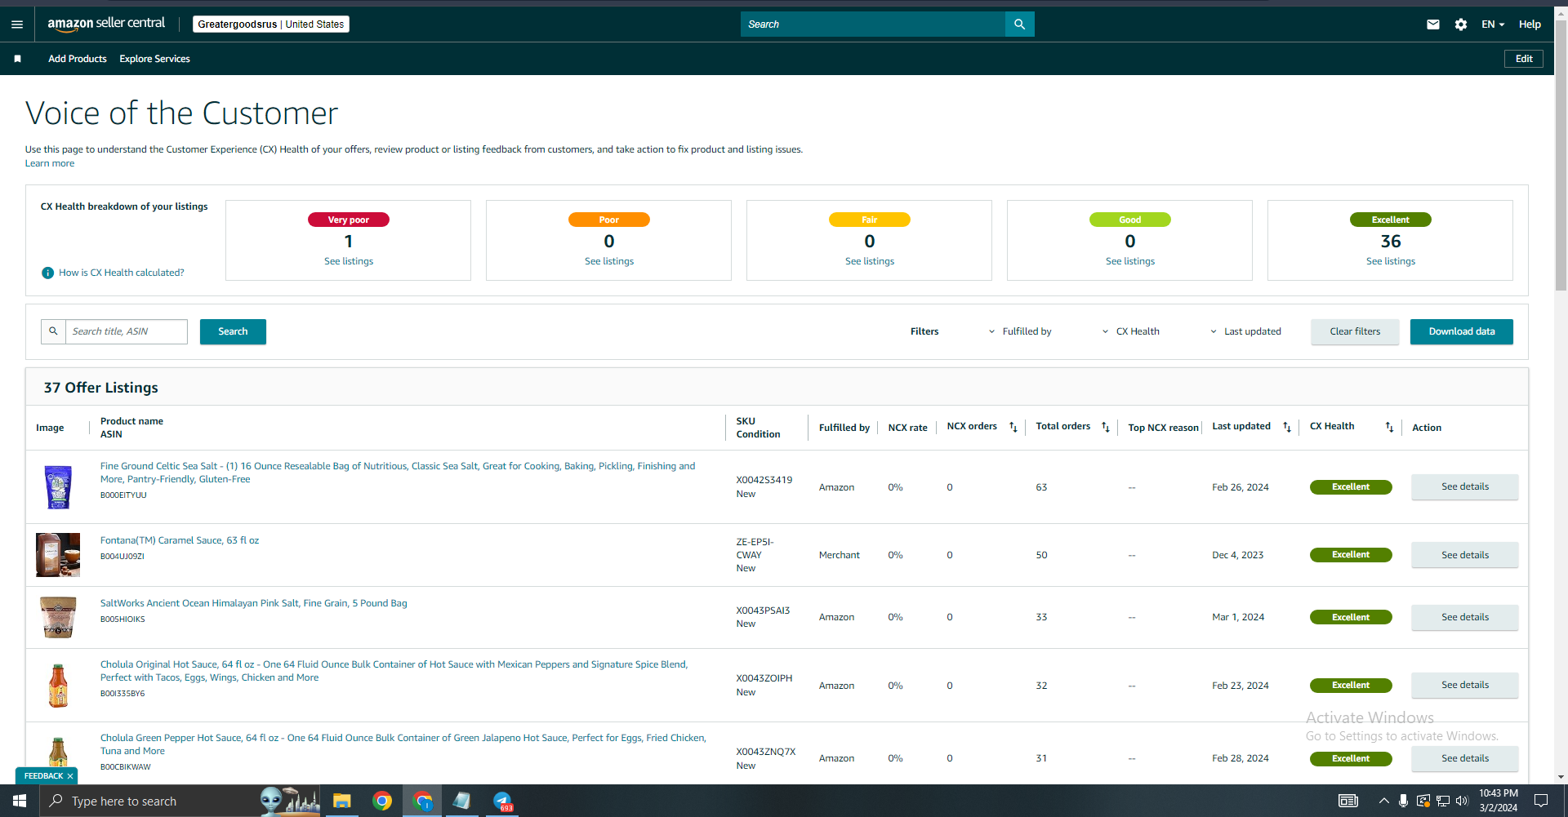Click the red Very poor badge
Viewport: 1568px width, 817px height.
click(349, 220)
